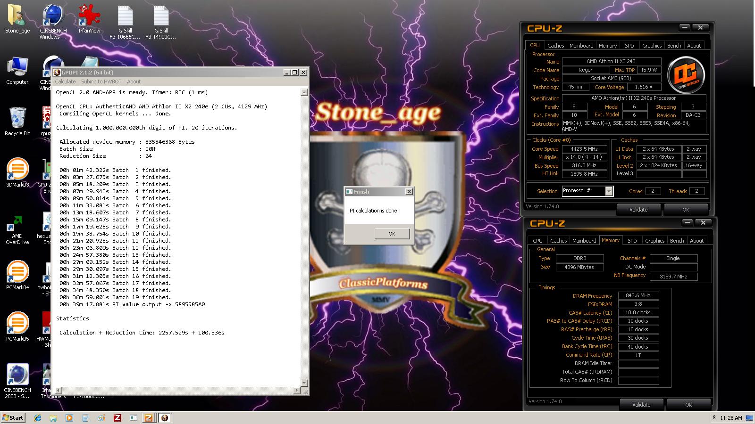755x424 pixels.
Task: Click GPUPI vertical scrollbar down arrow
Action: [x=304, y=383]
